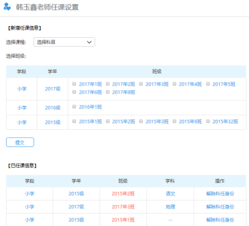Check the 2015年2班 checkbox in class selection
This screenshot has height=226, width=249.
click(108, 121)
